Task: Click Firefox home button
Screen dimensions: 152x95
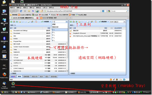Action: (29, 11)
